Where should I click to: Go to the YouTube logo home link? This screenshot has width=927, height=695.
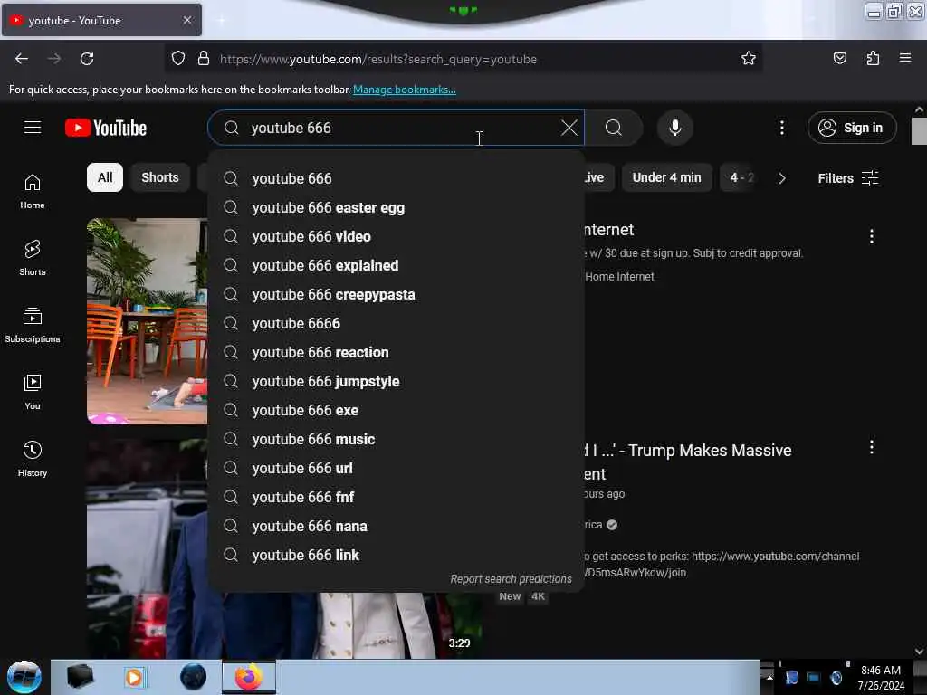pyautogui.click(x=106, y=128)
